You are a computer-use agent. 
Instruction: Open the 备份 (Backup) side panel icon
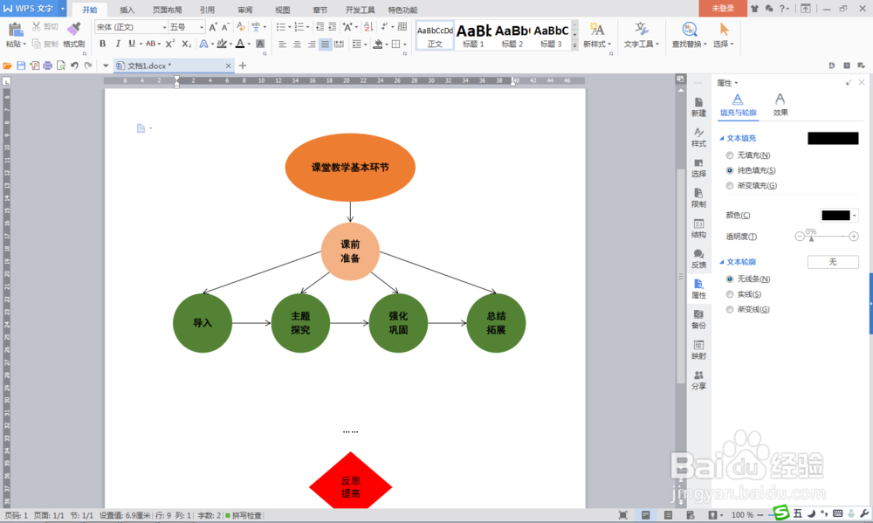point(698,320)
